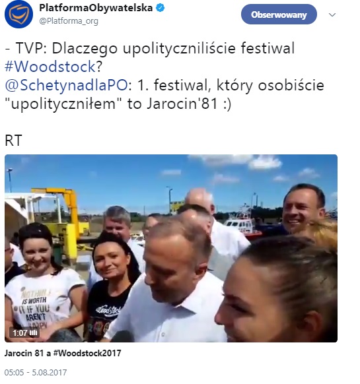Image resolution: width=360 pixels, height=384 pixels.
Task: Toggle the Obserwowany follow button
Action: (x=279, y=15)
